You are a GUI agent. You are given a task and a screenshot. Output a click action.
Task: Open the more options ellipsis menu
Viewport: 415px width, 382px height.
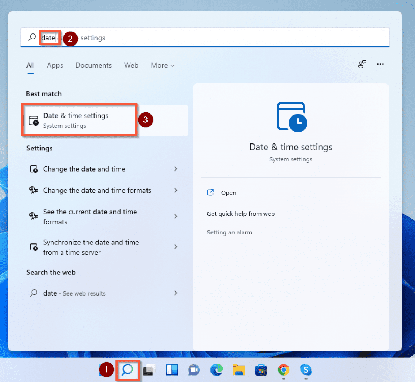pyautogui.click(x=380, y=64)
